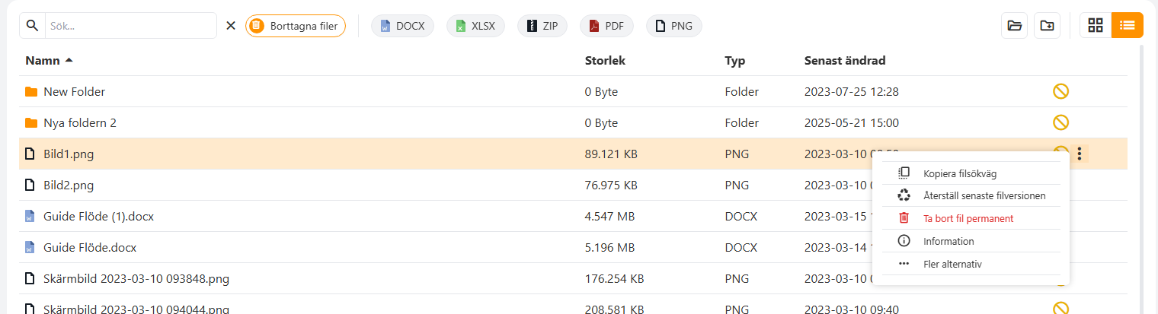Filter by XLSX file type
Viewport: 1158px width, 314px height.
point(475,26)
